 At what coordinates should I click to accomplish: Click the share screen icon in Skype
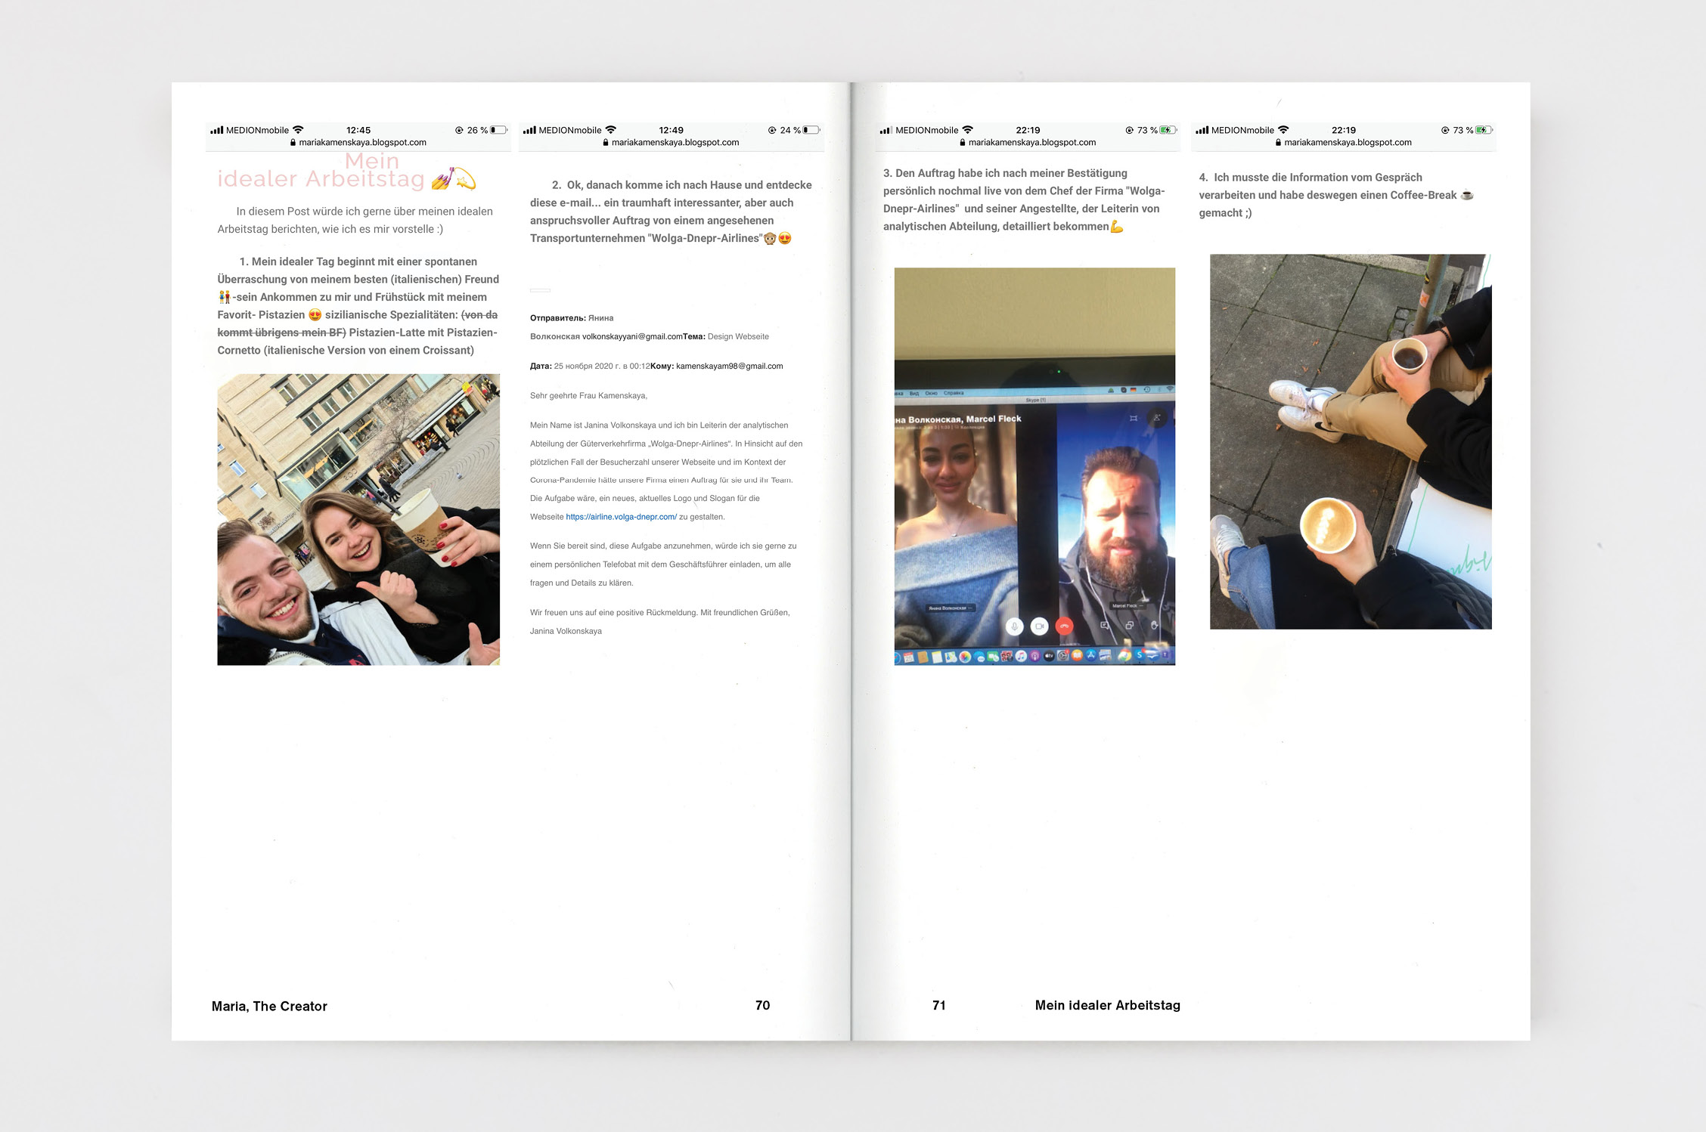pos(1129,626)
